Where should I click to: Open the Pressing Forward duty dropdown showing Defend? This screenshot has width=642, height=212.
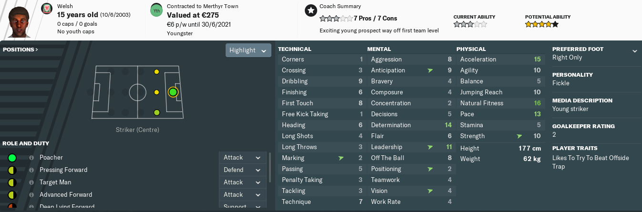(242, 170)
